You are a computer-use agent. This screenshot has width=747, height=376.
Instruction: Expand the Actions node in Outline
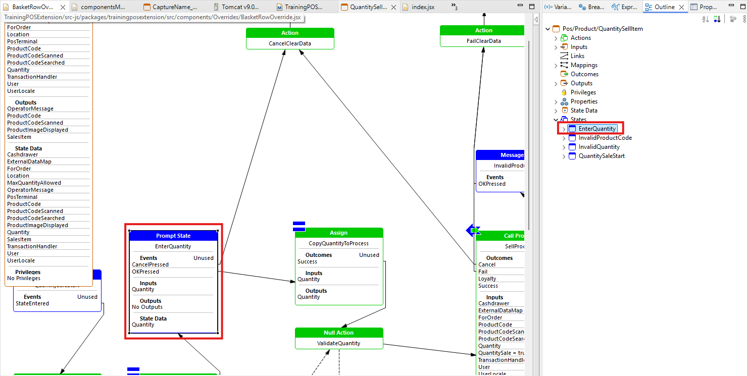click(556, 38)
